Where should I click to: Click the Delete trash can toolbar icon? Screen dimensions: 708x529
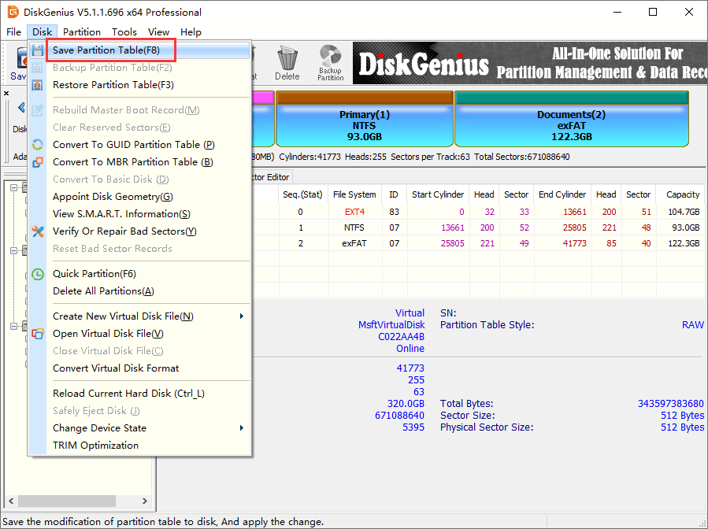tap(287, 62)
